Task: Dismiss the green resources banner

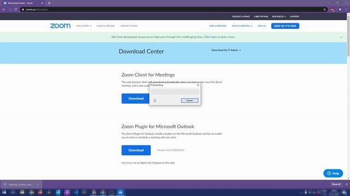Action: pyautogui.click(x=341, y=37)
